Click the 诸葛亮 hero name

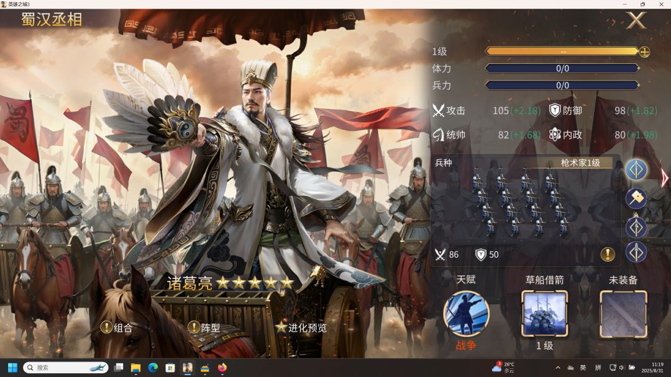coord(189,283)
